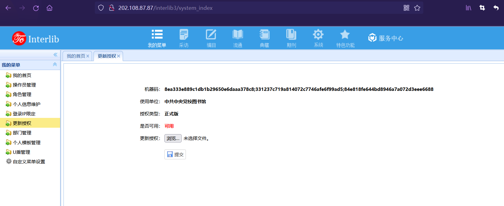This screenshot has width=504, height=206.
Task: Click the 未选择文件 file status text
Action: coord(196,138)
